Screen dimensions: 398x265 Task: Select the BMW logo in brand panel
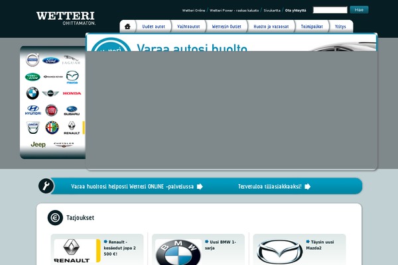(33, 93)
